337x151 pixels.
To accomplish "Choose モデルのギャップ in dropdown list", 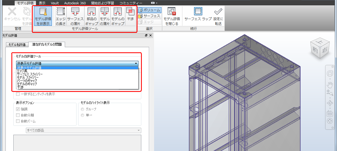I will [x=77, y=84].
